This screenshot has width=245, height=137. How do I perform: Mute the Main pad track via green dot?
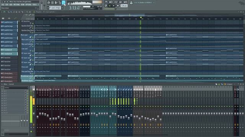(x=33, y=37)
